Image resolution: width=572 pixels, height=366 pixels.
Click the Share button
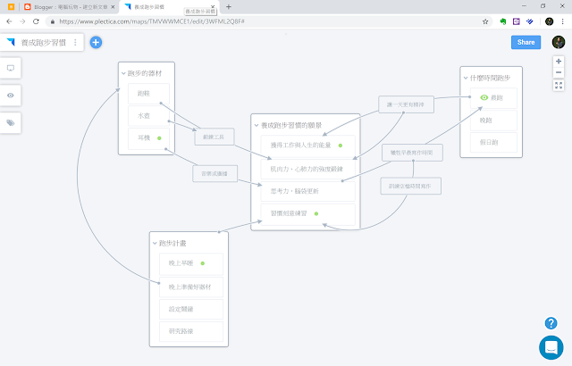click(x=526, y=42)
